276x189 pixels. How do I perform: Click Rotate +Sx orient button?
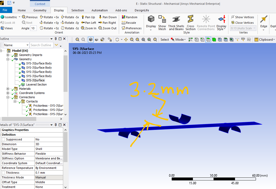pyautogui.click(x=49, y=17)
